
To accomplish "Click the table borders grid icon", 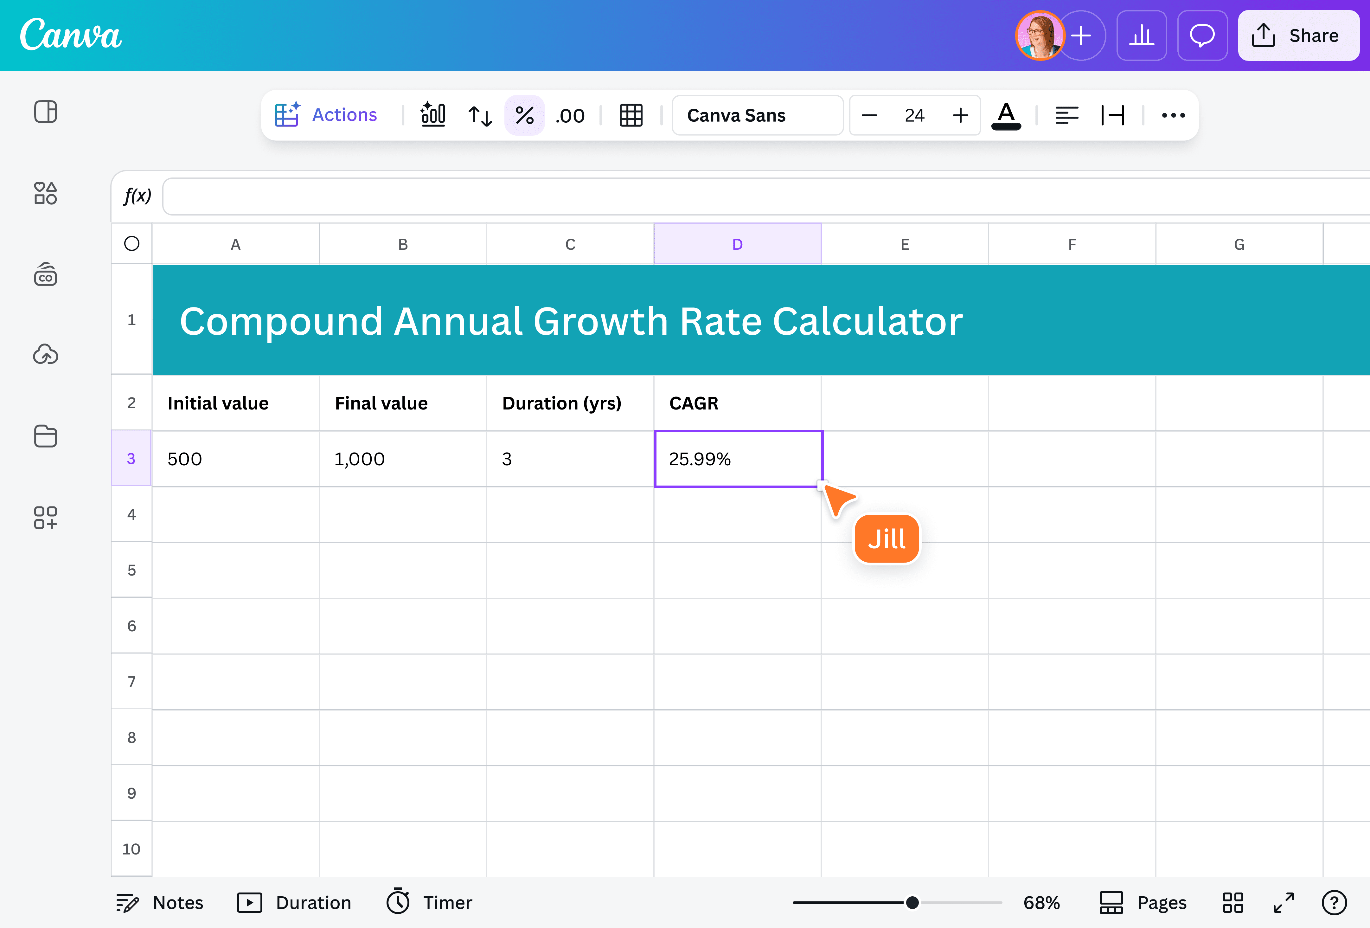I will coord(630,115).
